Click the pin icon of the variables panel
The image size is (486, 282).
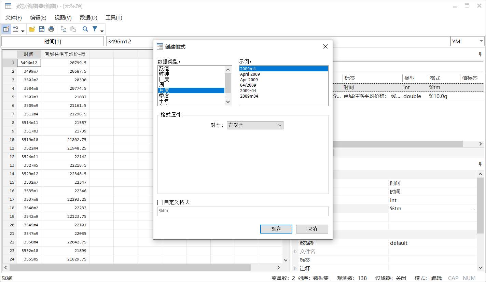[480, 54]
